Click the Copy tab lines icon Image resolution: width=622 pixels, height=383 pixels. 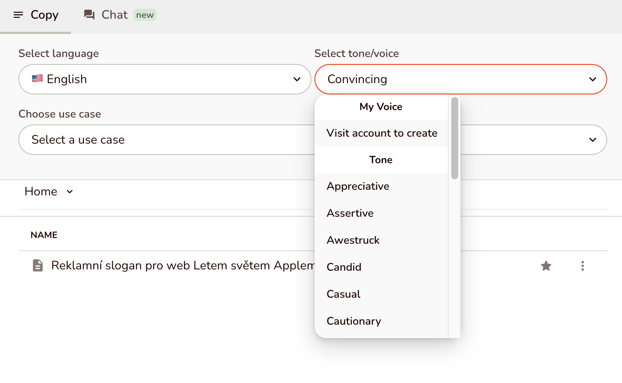pyautogui.click(x=18, y=15)
